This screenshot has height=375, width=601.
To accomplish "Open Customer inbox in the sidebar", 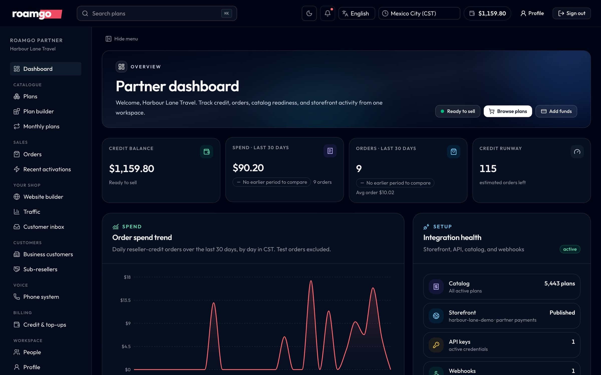I will (46, 227).
